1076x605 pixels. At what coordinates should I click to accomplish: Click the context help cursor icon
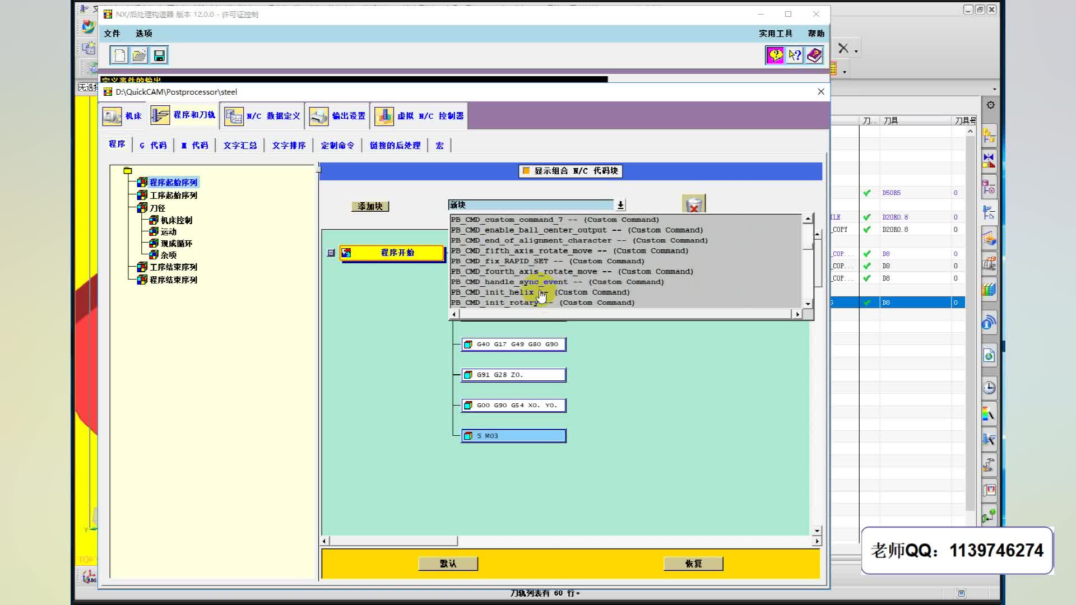(795, 55)
